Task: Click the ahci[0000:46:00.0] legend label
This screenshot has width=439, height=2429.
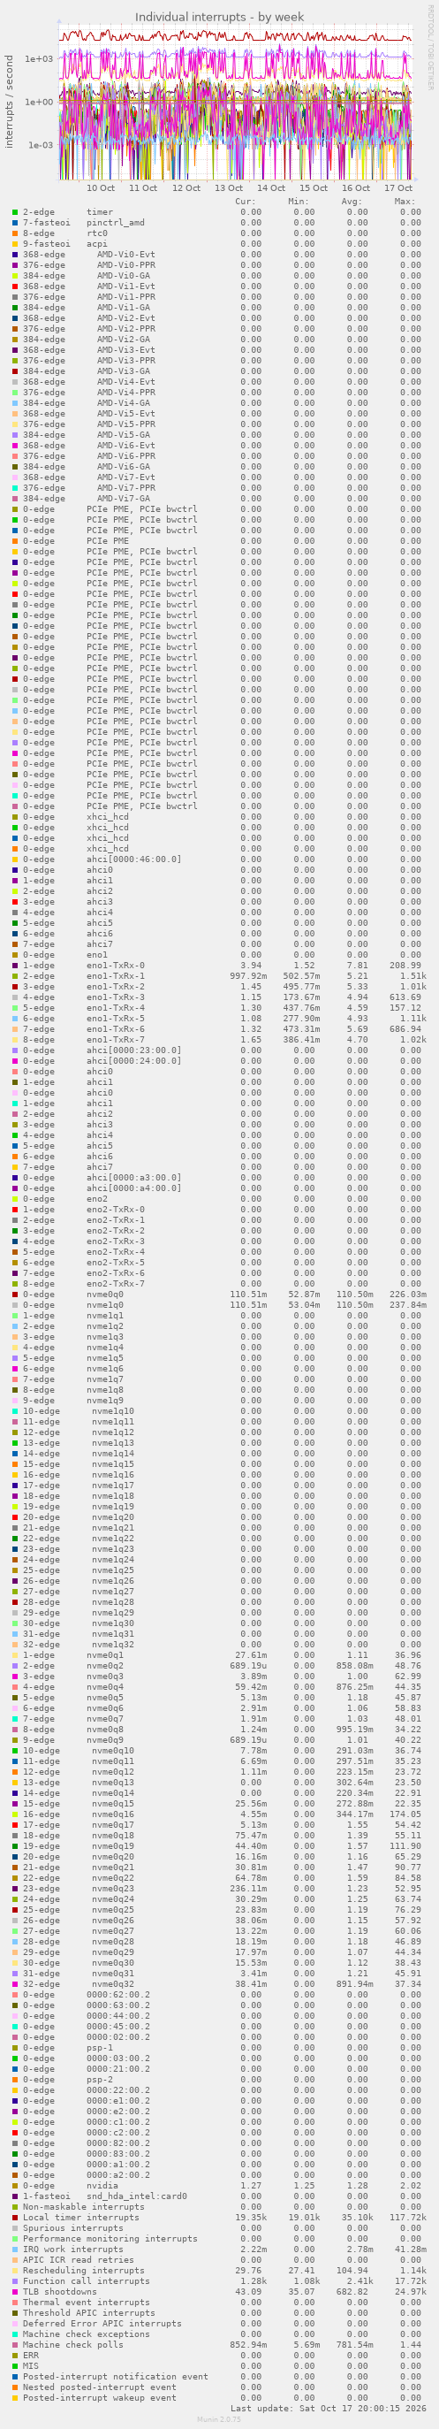Action: point(133,860)
